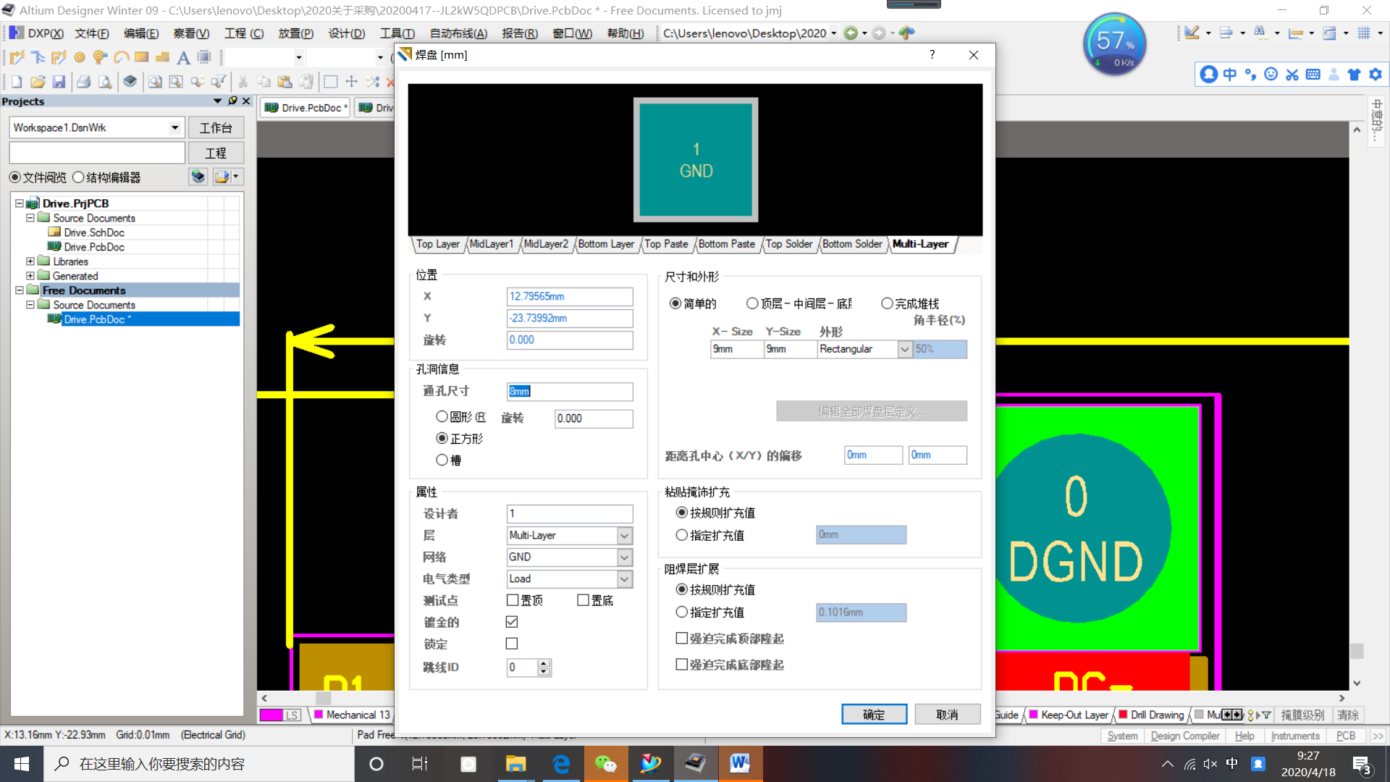Open the place dimension tools icon
This screenshot has width=1390, height=782.
(x=1295, y=33)
